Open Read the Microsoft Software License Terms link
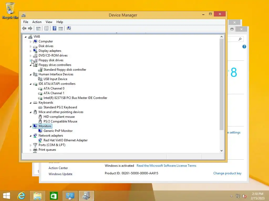 pos(166,166)
